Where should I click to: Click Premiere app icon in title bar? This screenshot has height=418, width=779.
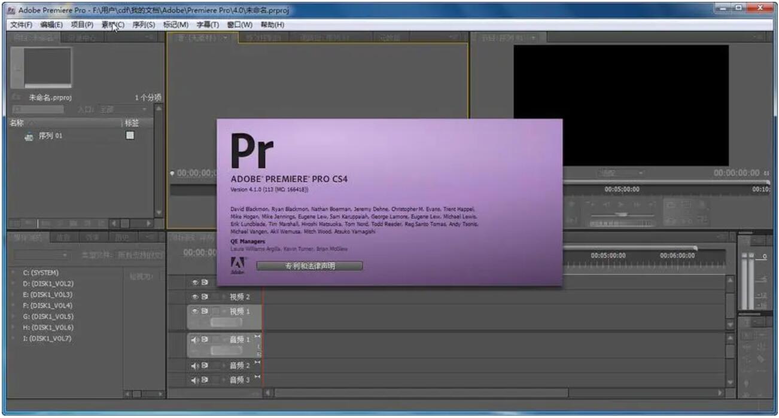13,10
